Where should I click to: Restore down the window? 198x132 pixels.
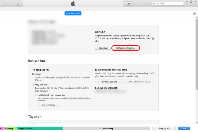pyautogui.click(x=191, y=2)
